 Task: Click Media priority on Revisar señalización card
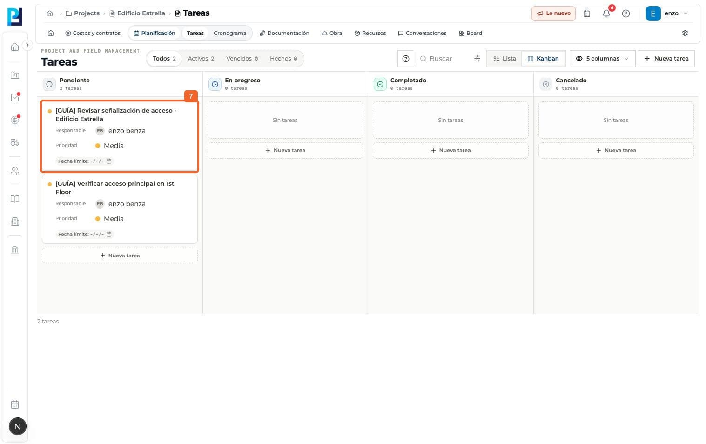[x=109, y=146]
